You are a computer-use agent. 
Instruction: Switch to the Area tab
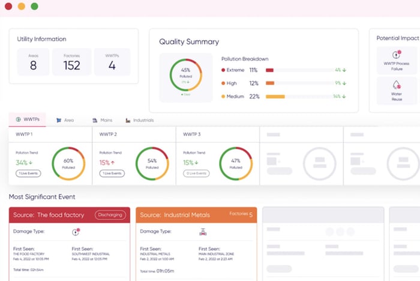click(x=65, y=120)
